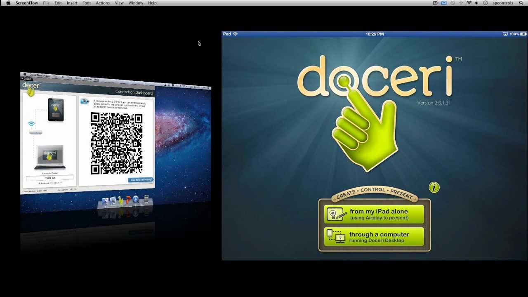Open the File menu in ScreenFlow

pyautogui.click(x=46, y=3)
